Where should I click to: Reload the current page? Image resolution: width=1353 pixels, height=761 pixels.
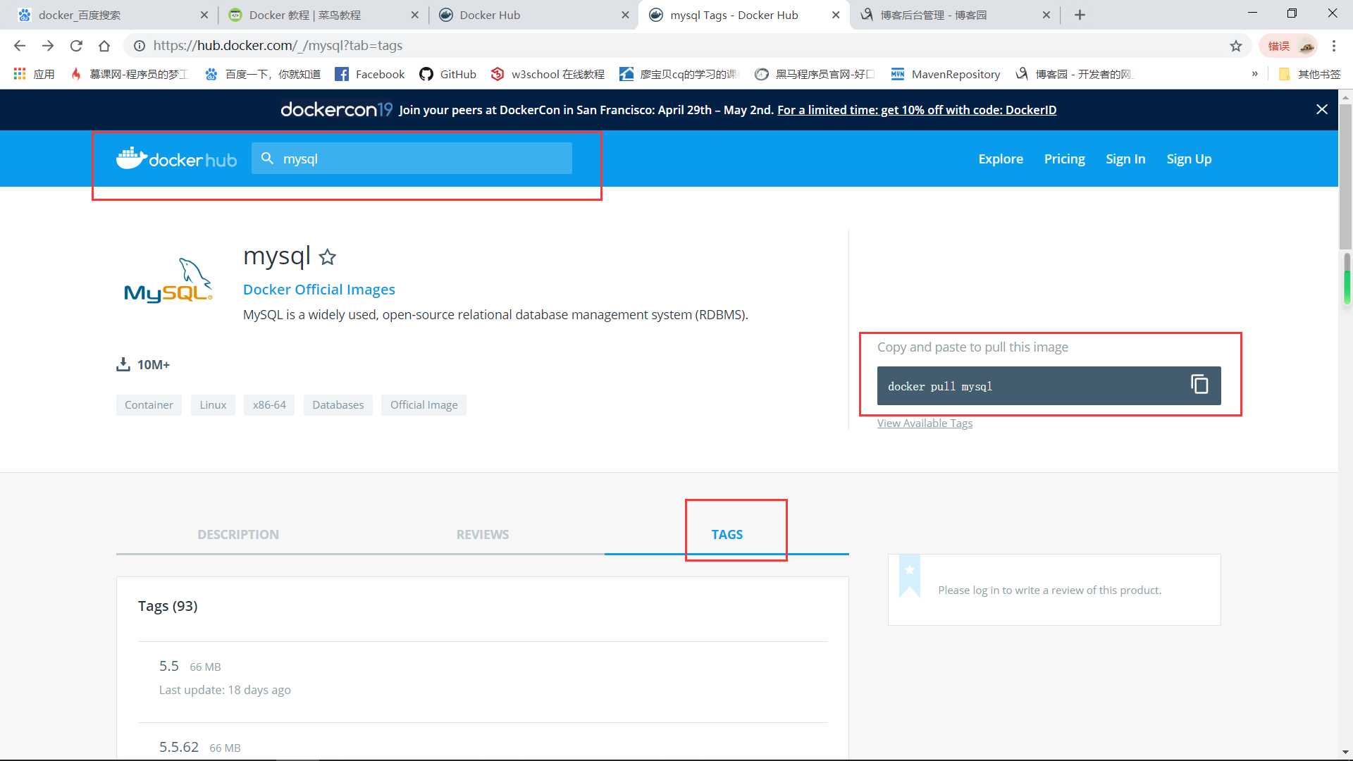click(x=76, y=46)
